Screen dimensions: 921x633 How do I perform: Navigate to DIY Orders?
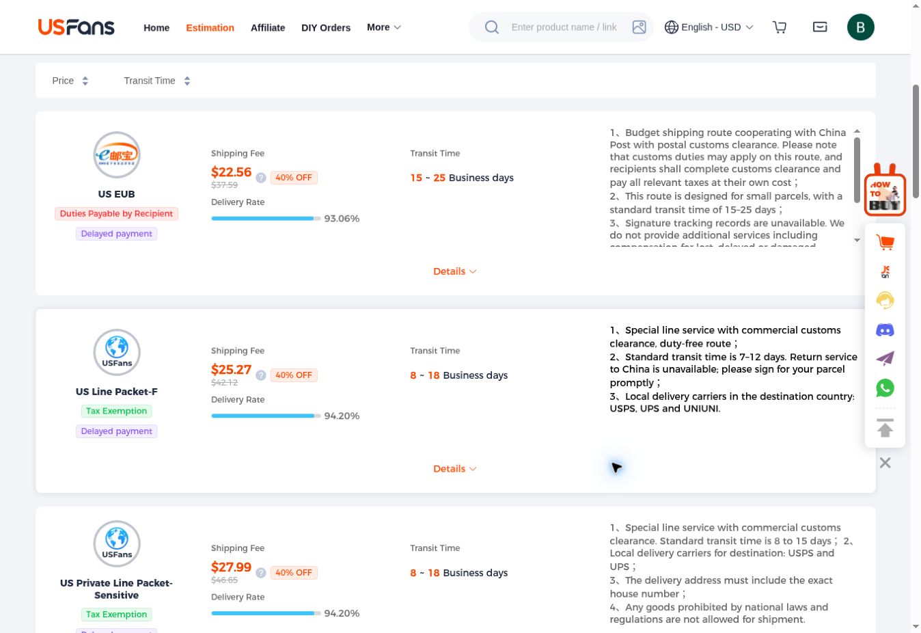pos(326,28)
